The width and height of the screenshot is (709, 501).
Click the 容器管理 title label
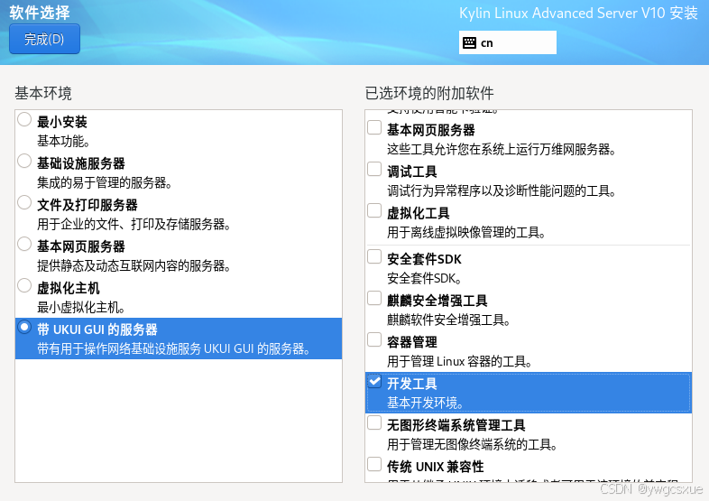click(x=412, y=342)
